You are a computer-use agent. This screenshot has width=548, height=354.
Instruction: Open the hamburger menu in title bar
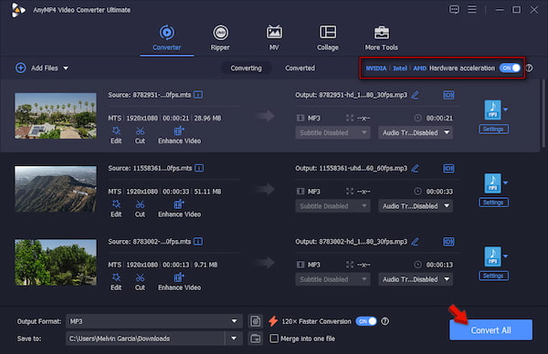472,9
